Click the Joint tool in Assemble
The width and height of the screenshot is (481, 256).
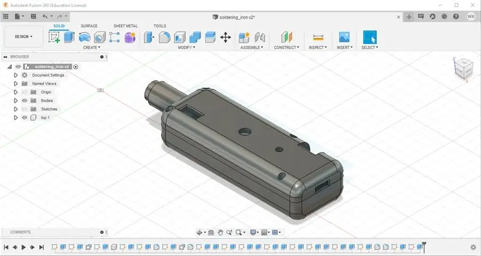click(x=260, y=37)
